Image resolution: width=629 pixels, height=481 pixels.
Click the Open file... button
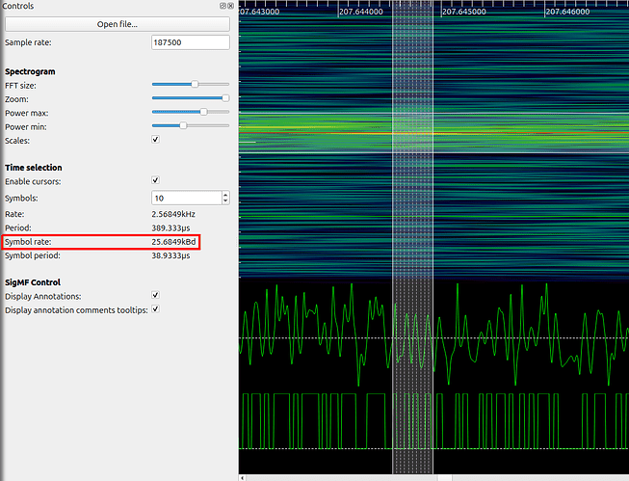click(118, 24)
